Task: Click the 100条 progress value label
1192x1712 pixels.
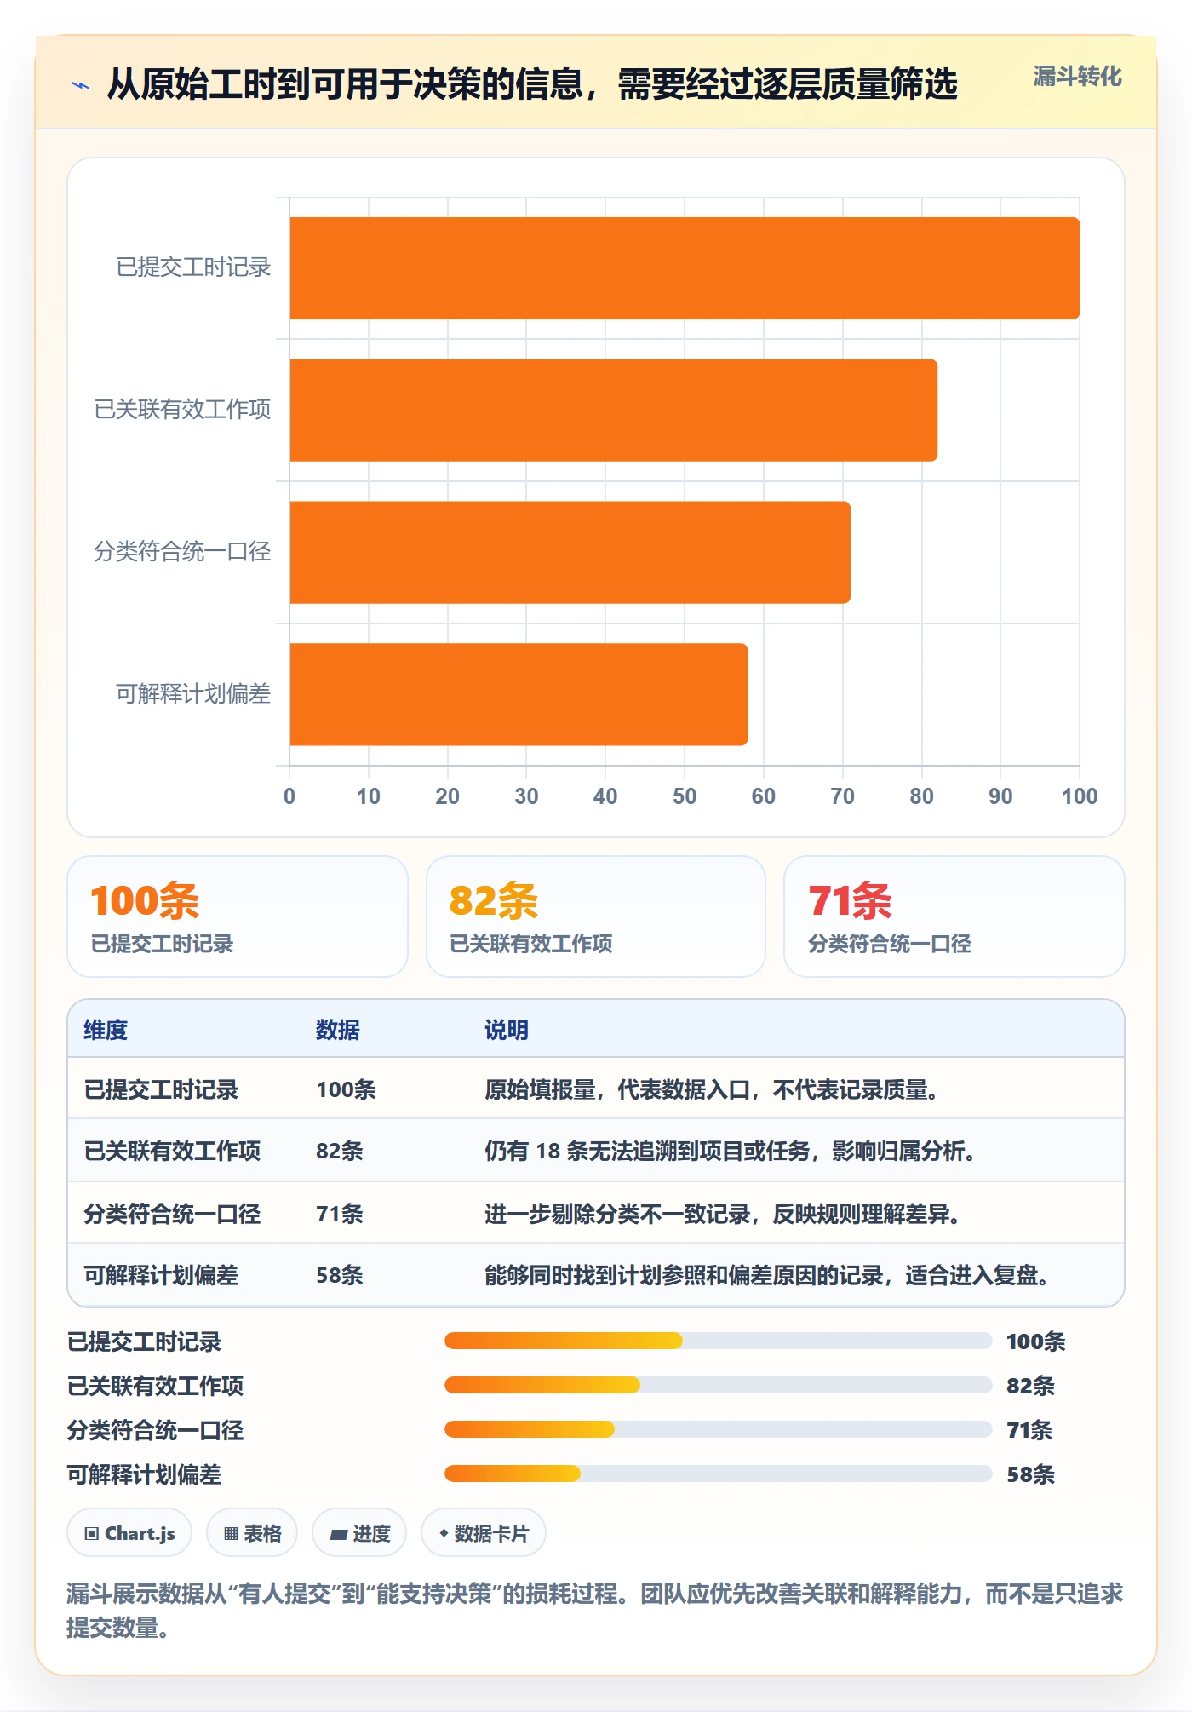Action: (1035, 1341)
